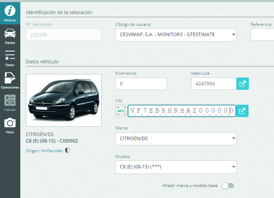Click the VIN scan AB12 icon
Screen dimensions: 274x198
(x=121, y=111)
